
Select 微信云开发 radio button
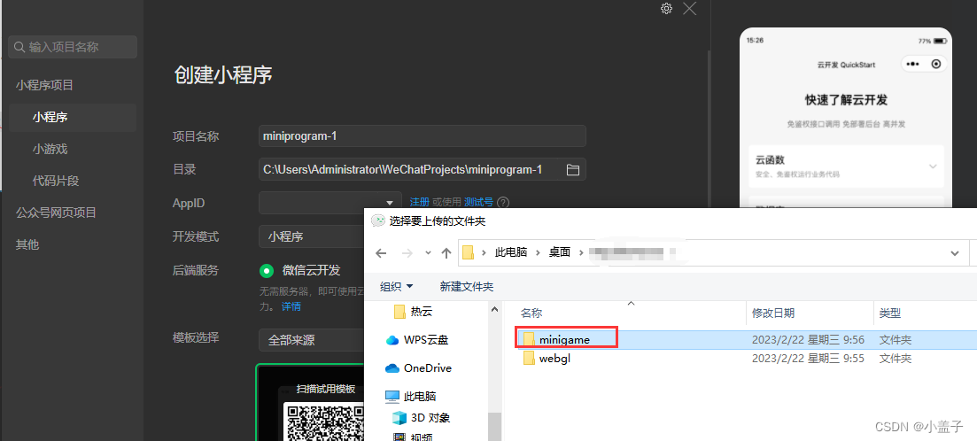point(267,270)
